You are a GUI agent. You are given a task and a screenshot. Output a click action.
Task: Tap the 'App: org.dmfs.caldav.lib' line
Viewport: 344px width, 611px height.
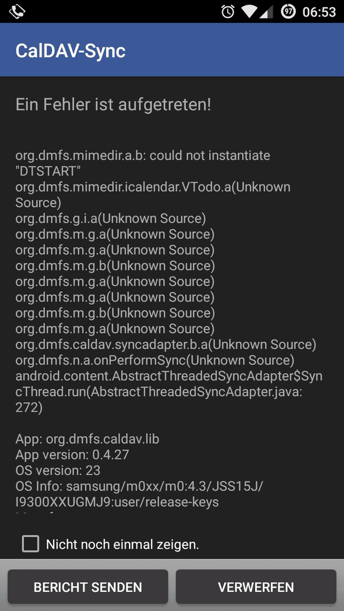click(x=87, y=439)
